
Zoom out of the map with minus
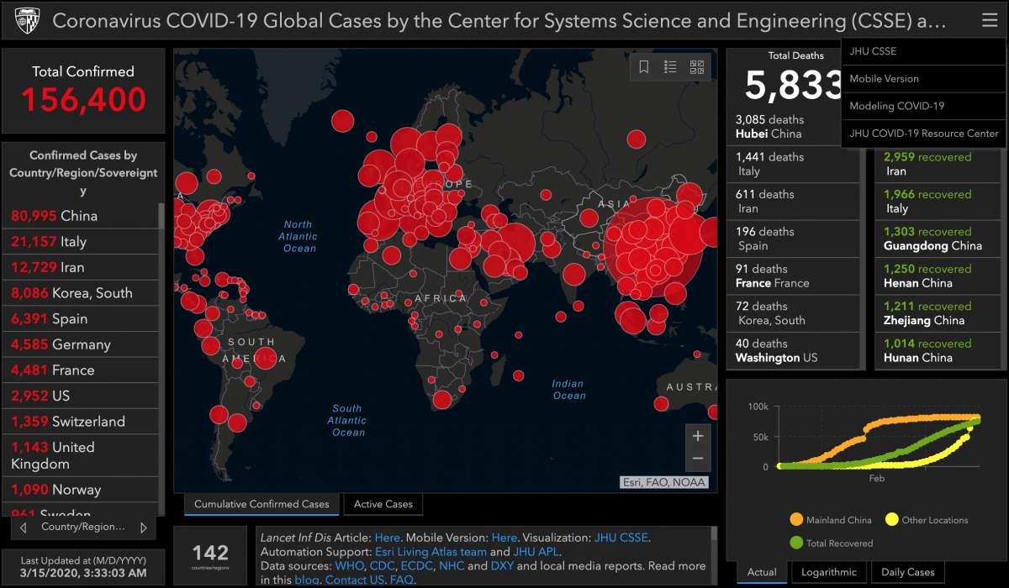coord(697,459)
